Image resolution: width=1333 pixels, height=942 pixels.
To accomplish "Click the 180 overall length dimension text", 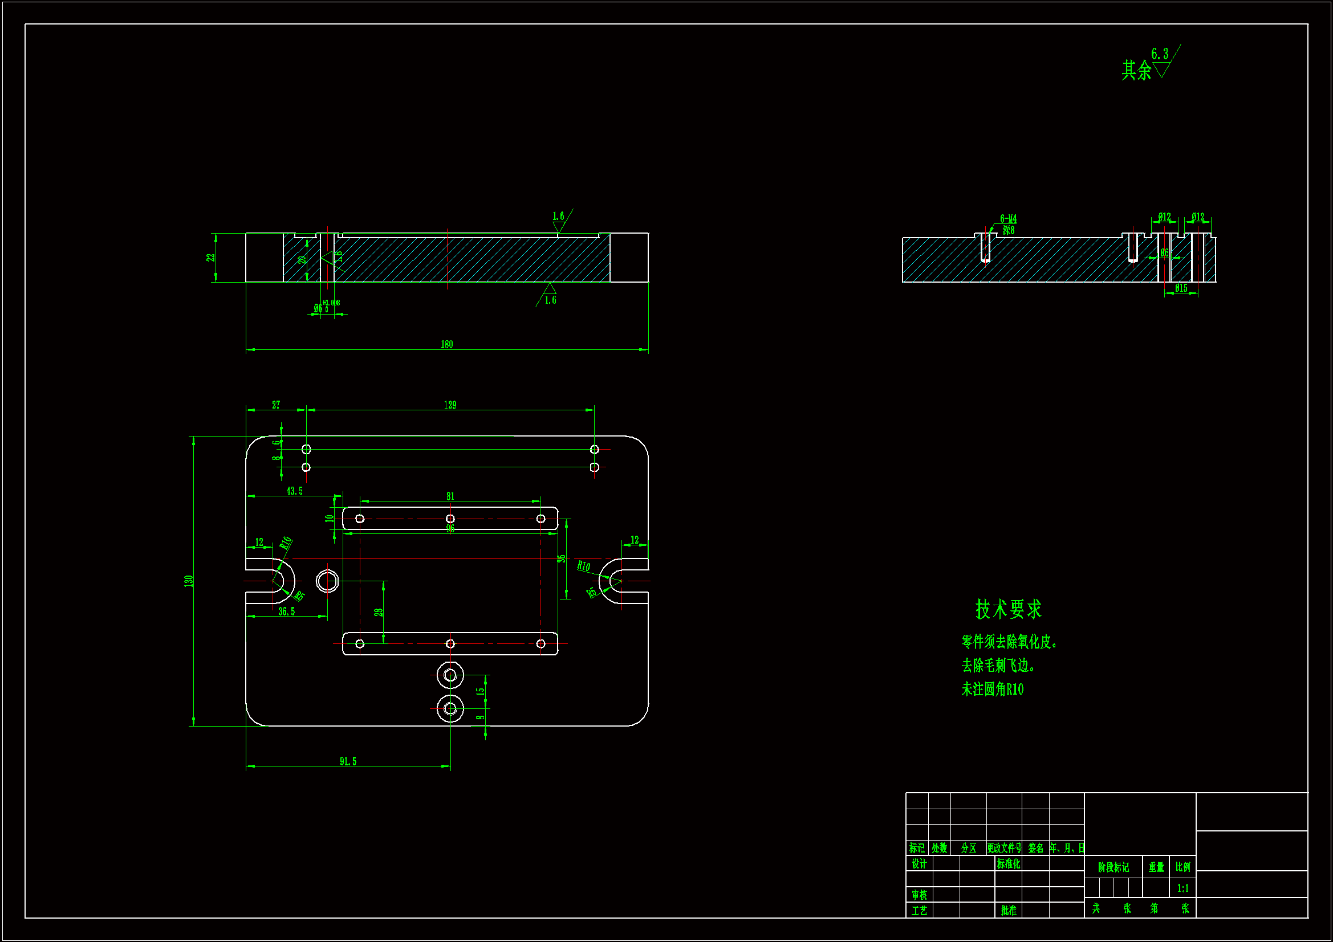I will 446,345.
